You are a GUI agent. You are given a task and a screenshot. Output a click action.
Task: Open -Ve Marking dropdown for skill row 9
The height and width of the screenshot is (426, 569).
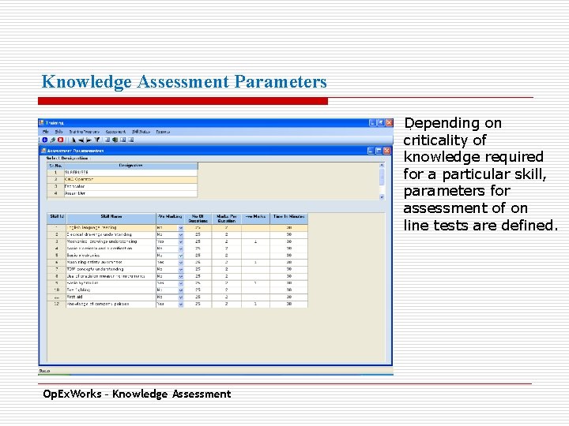pos(181,283)
